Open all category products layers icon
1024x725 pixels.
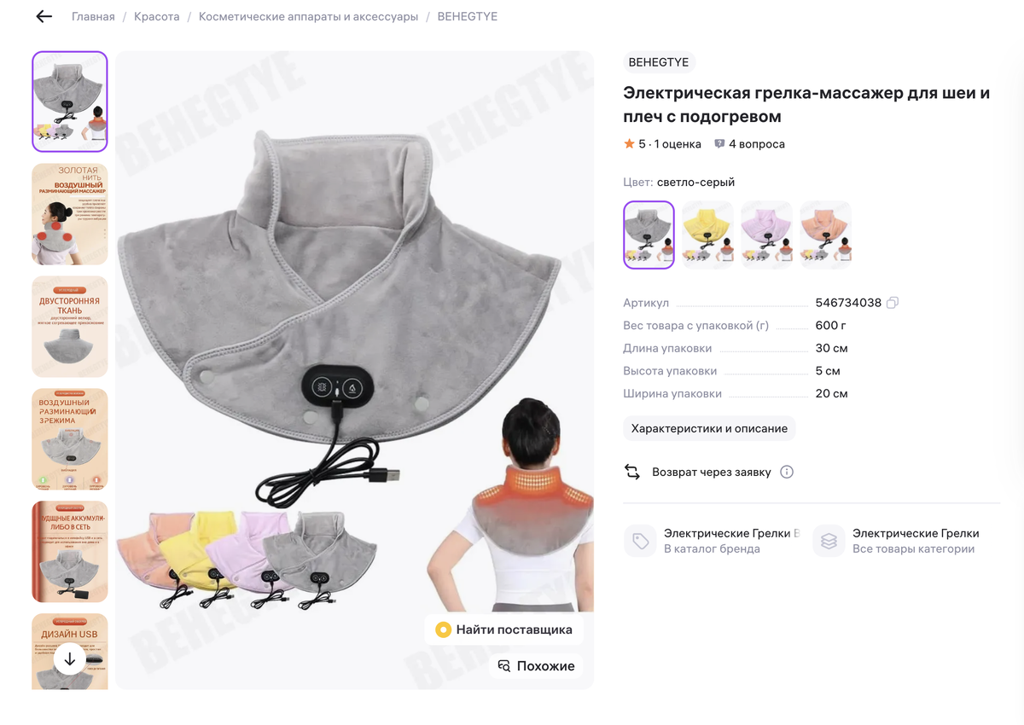click(829, 541)
